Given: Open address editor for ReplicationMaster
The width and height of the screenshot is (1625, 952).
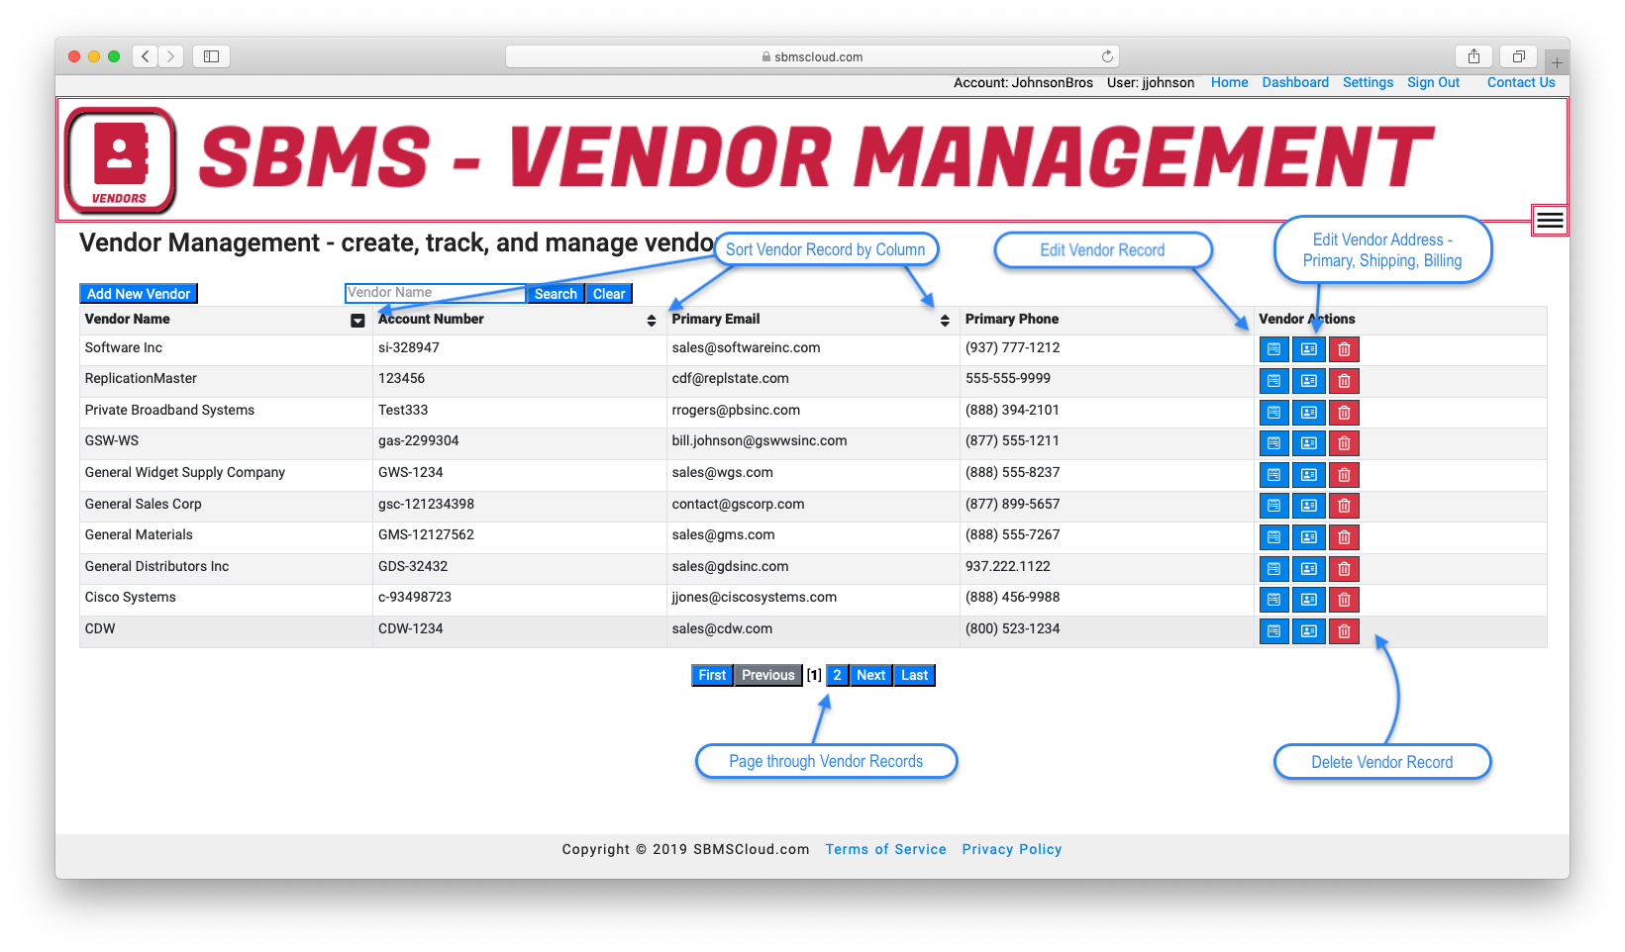Looking at the screenshot, I should [x=1308, y=381].
